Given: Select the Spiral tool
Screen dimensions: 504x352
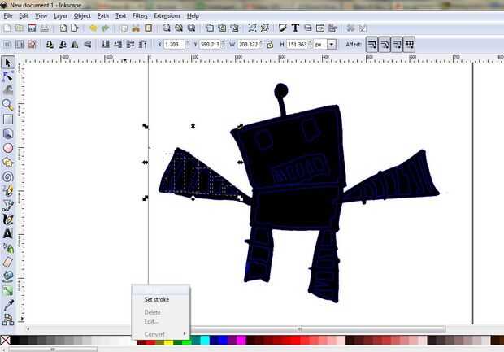Looking at the screenshot, I should [x=8, y=176].
